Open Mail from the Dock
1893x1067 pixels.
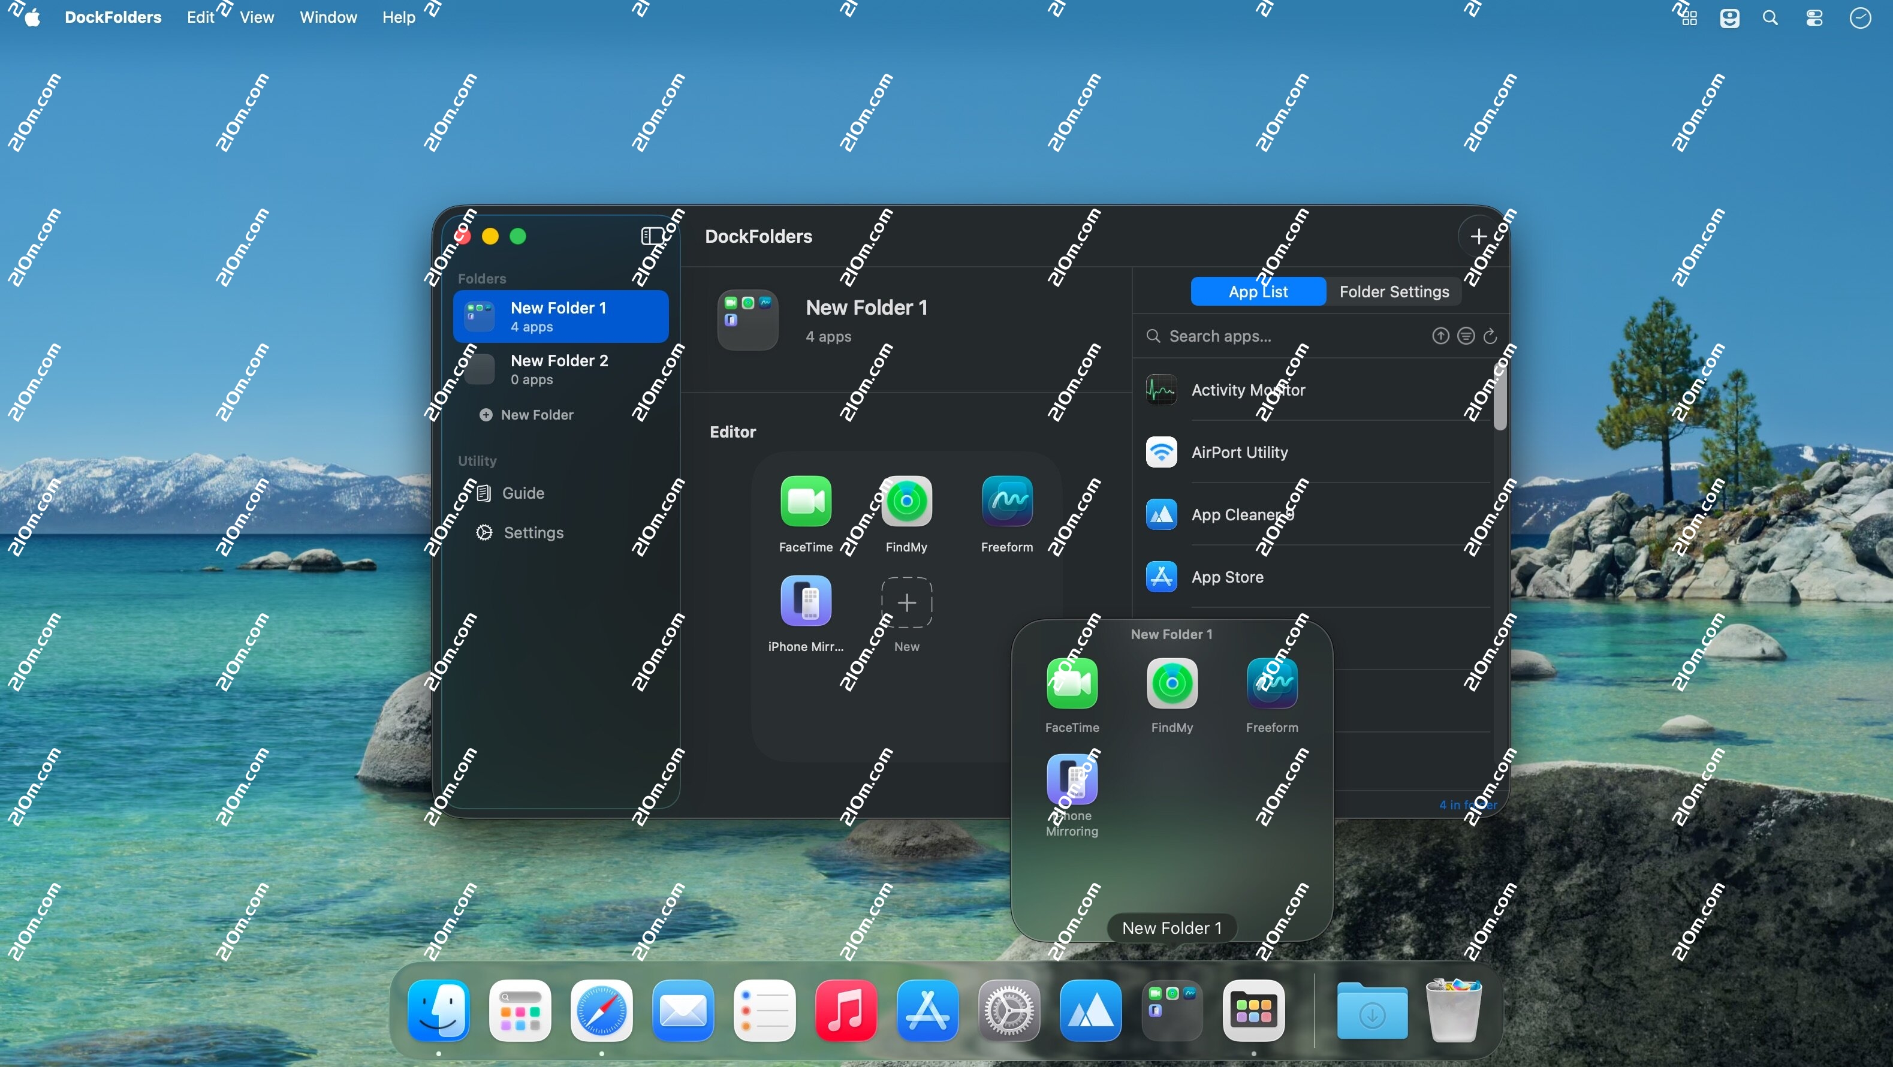[683, 1011]
